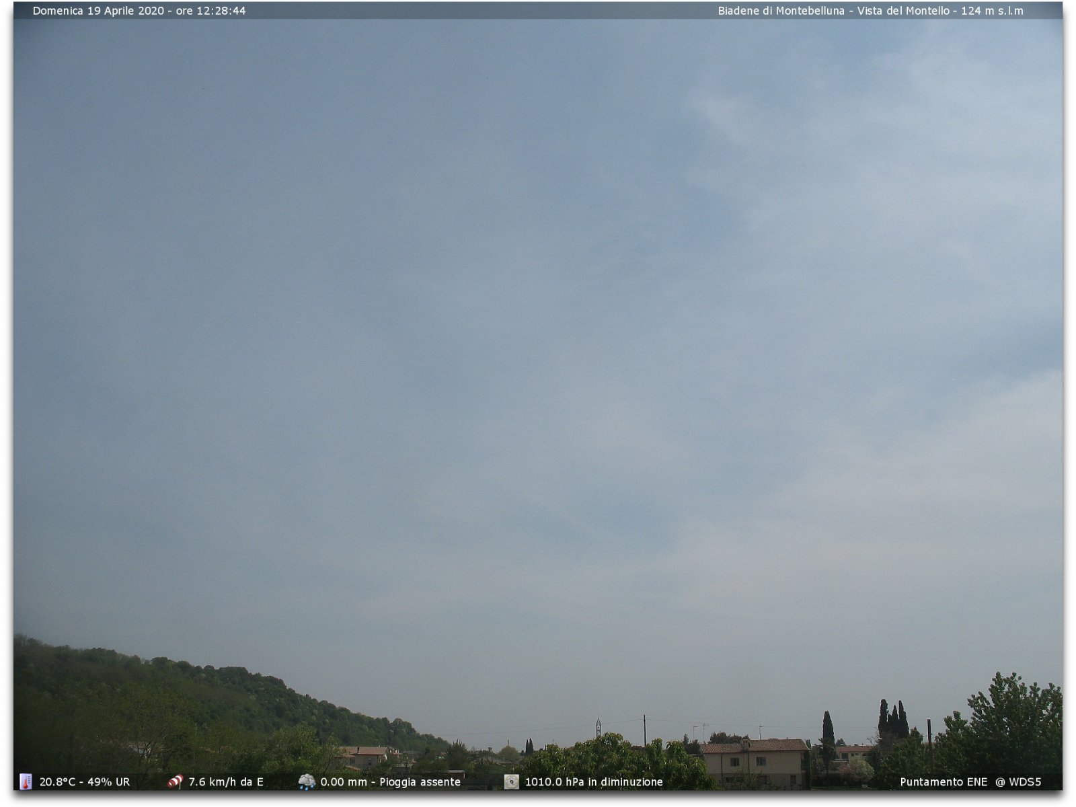Click the windsock wind icon
The height and width of the screenshot is (807, 1076).
pos(175,781)
